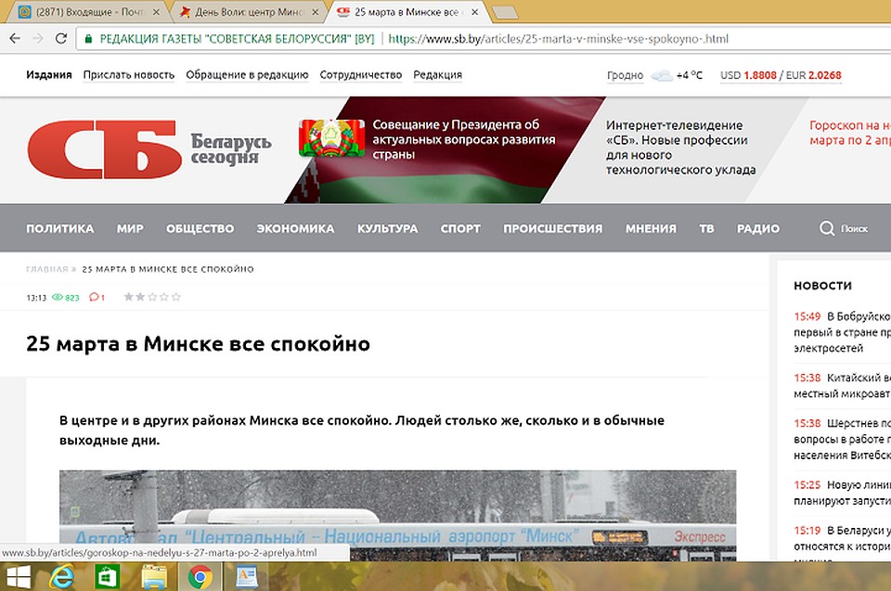Viewport: 891px width, 591px height.
Task: Close the 25 марта в Минске tab
Action: pyautogui.click(x=475, y=12)
